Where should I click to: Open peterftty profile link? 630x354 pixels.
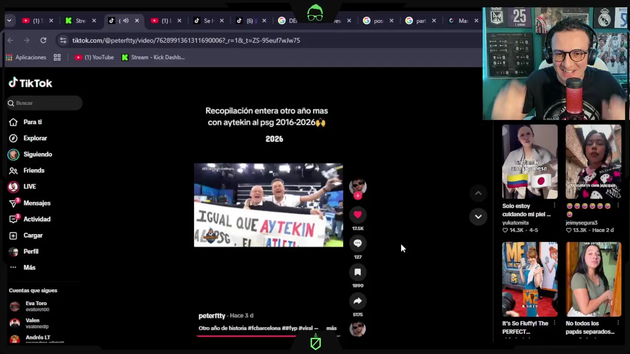pos(212,316)
